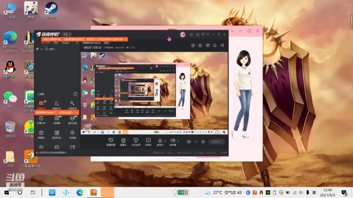Open the 原神 desktop shortcut
The image size is (353, 198).
(31, 10)
